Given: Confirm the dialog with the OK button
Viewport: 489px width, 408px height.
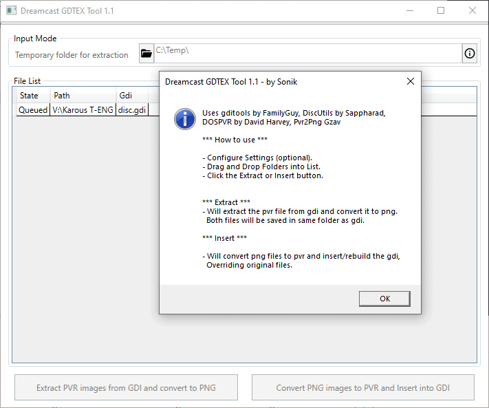Looking at the screenshot, I should pyautogui.click(x=384, y=299).
